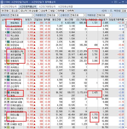Click the green 신 icon beside 세아홀딩스
Image resolution: width=127 pixels, height=129 pixels.
click(x=8, y=77)
